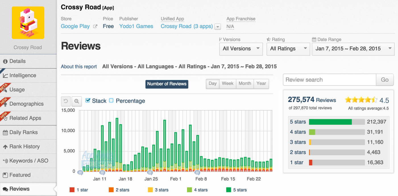Uncheck the Stack checkbox
This screenshot has height=196, width=398.
pyautogui.click(x=88, y=101)
